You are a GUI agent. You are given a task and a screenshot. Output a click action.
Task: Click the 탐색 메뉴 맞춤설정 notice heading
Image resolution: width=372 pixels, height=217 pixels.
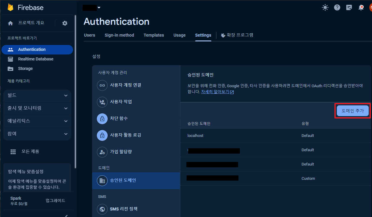tap(26, 172)
